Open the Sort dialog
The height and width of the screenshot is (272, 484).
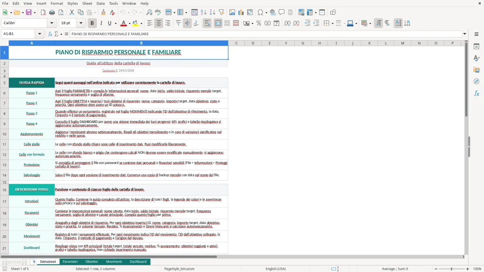pos(194,12)
